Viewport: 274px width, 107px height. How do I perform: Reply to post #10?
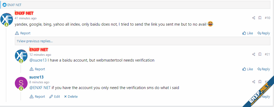pos(264,33)
